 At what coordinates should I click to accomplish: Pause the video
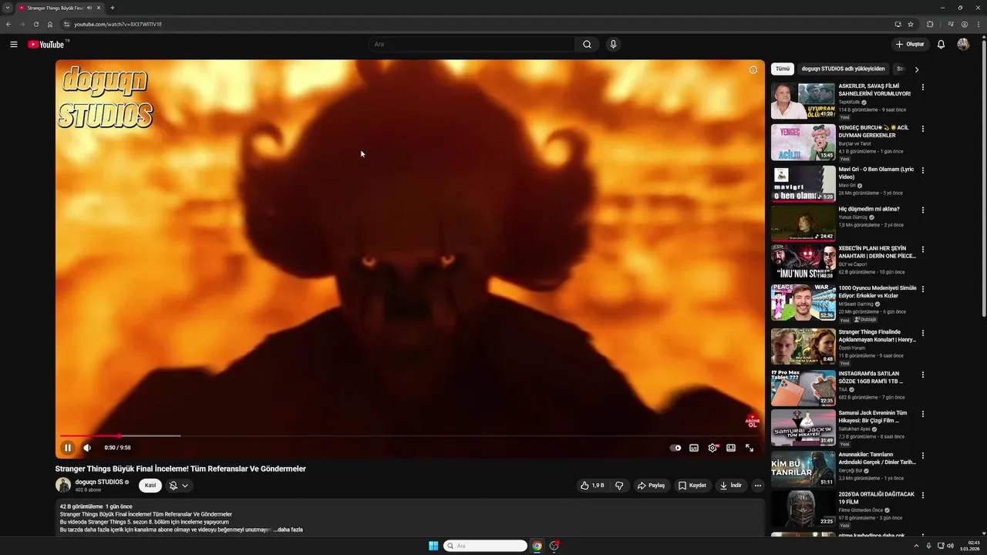click(x=68, y=448)
